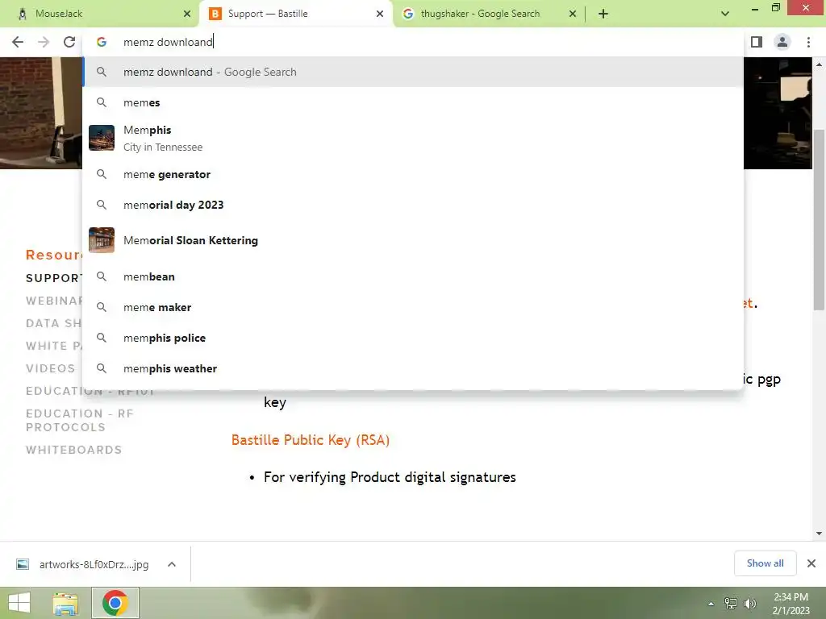Choose the 'membean' suggestion
Screen dimensions: 826x619
click(x=413, y=277)
